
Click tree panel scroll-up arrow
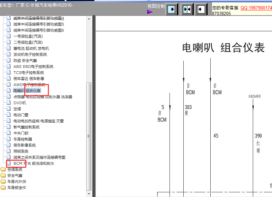[89, 19]
